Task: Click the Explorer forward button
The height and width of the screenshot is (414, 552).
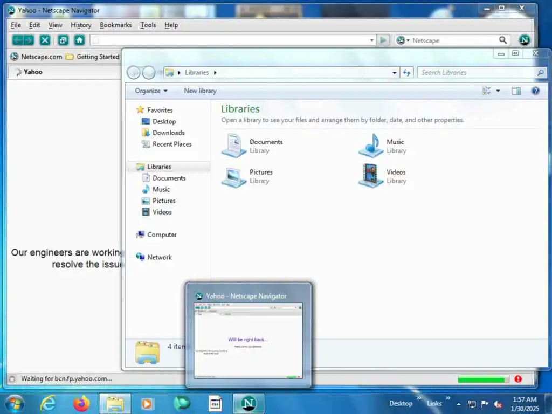Action: point(149,73)
